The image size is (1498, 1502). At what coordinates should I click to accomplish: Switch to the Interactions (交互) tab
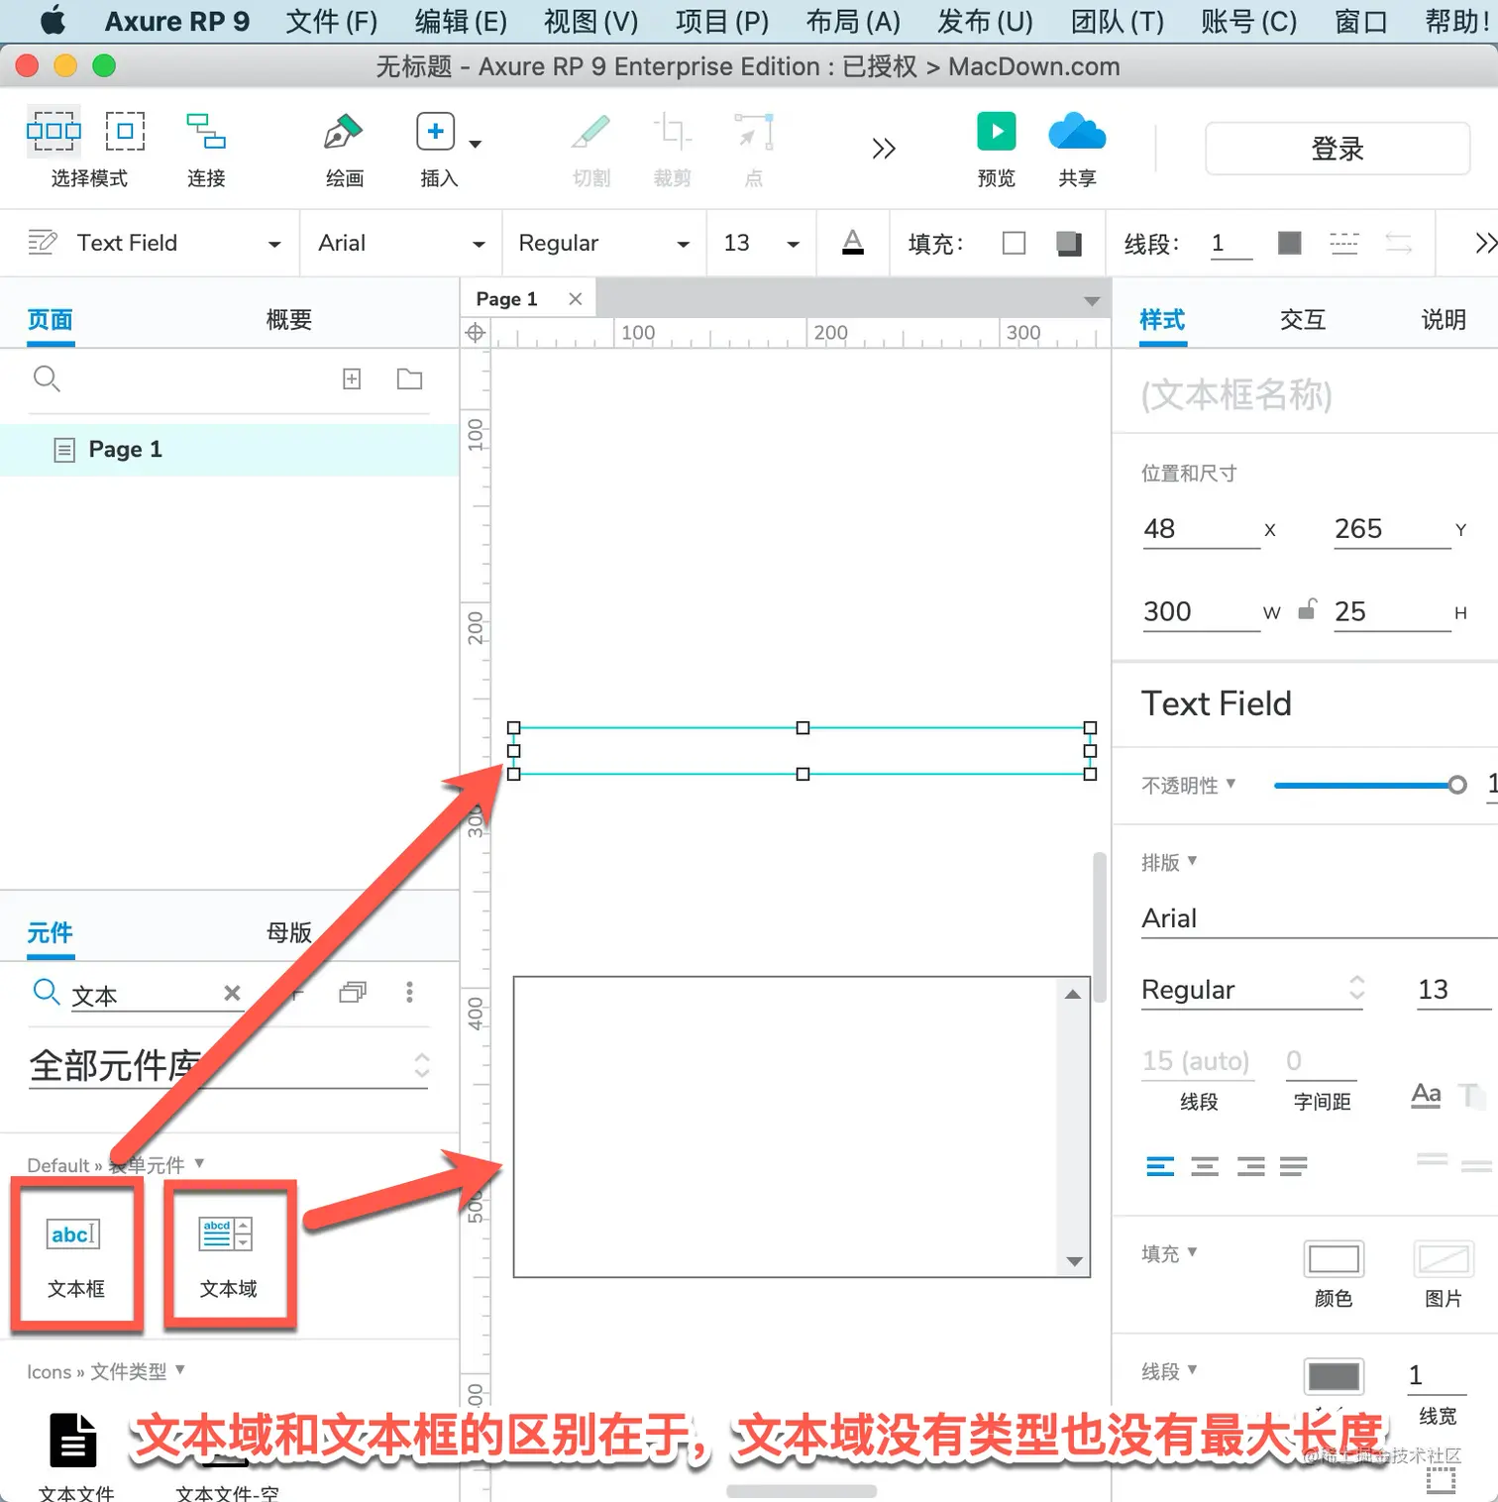(x=1303, y=319)
